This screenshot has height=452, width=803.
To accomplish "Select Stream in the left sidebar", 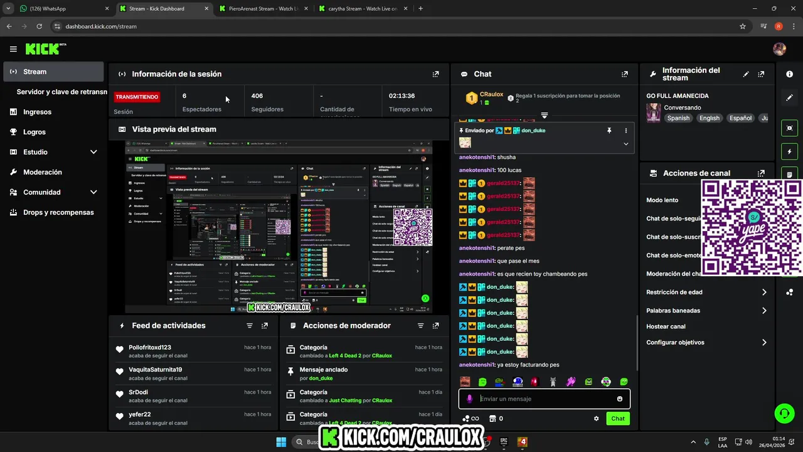I will (53, 72).
